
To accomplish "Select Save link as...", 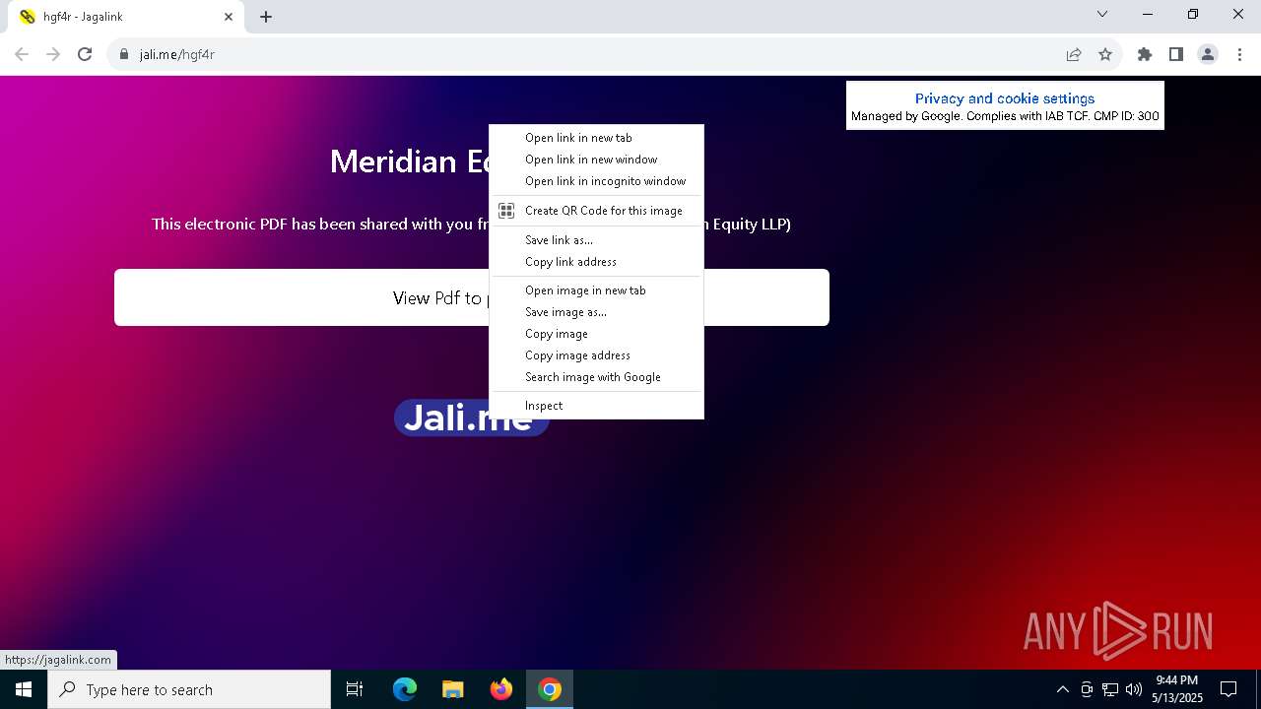I will (x=597, y=240).
